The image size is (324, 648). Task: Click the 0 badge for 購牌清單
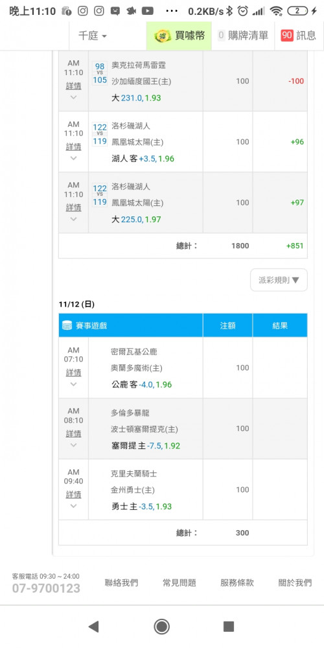[x=221, y=36]
